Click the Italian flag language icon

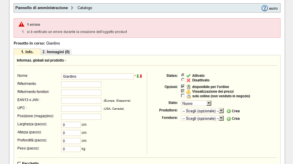tap(139, 76)
